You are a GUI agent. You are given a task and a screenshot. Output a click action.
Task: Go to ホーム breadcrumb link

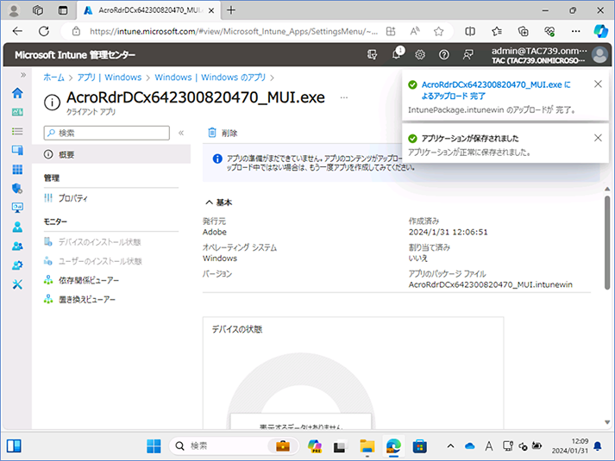pos(53,78)
